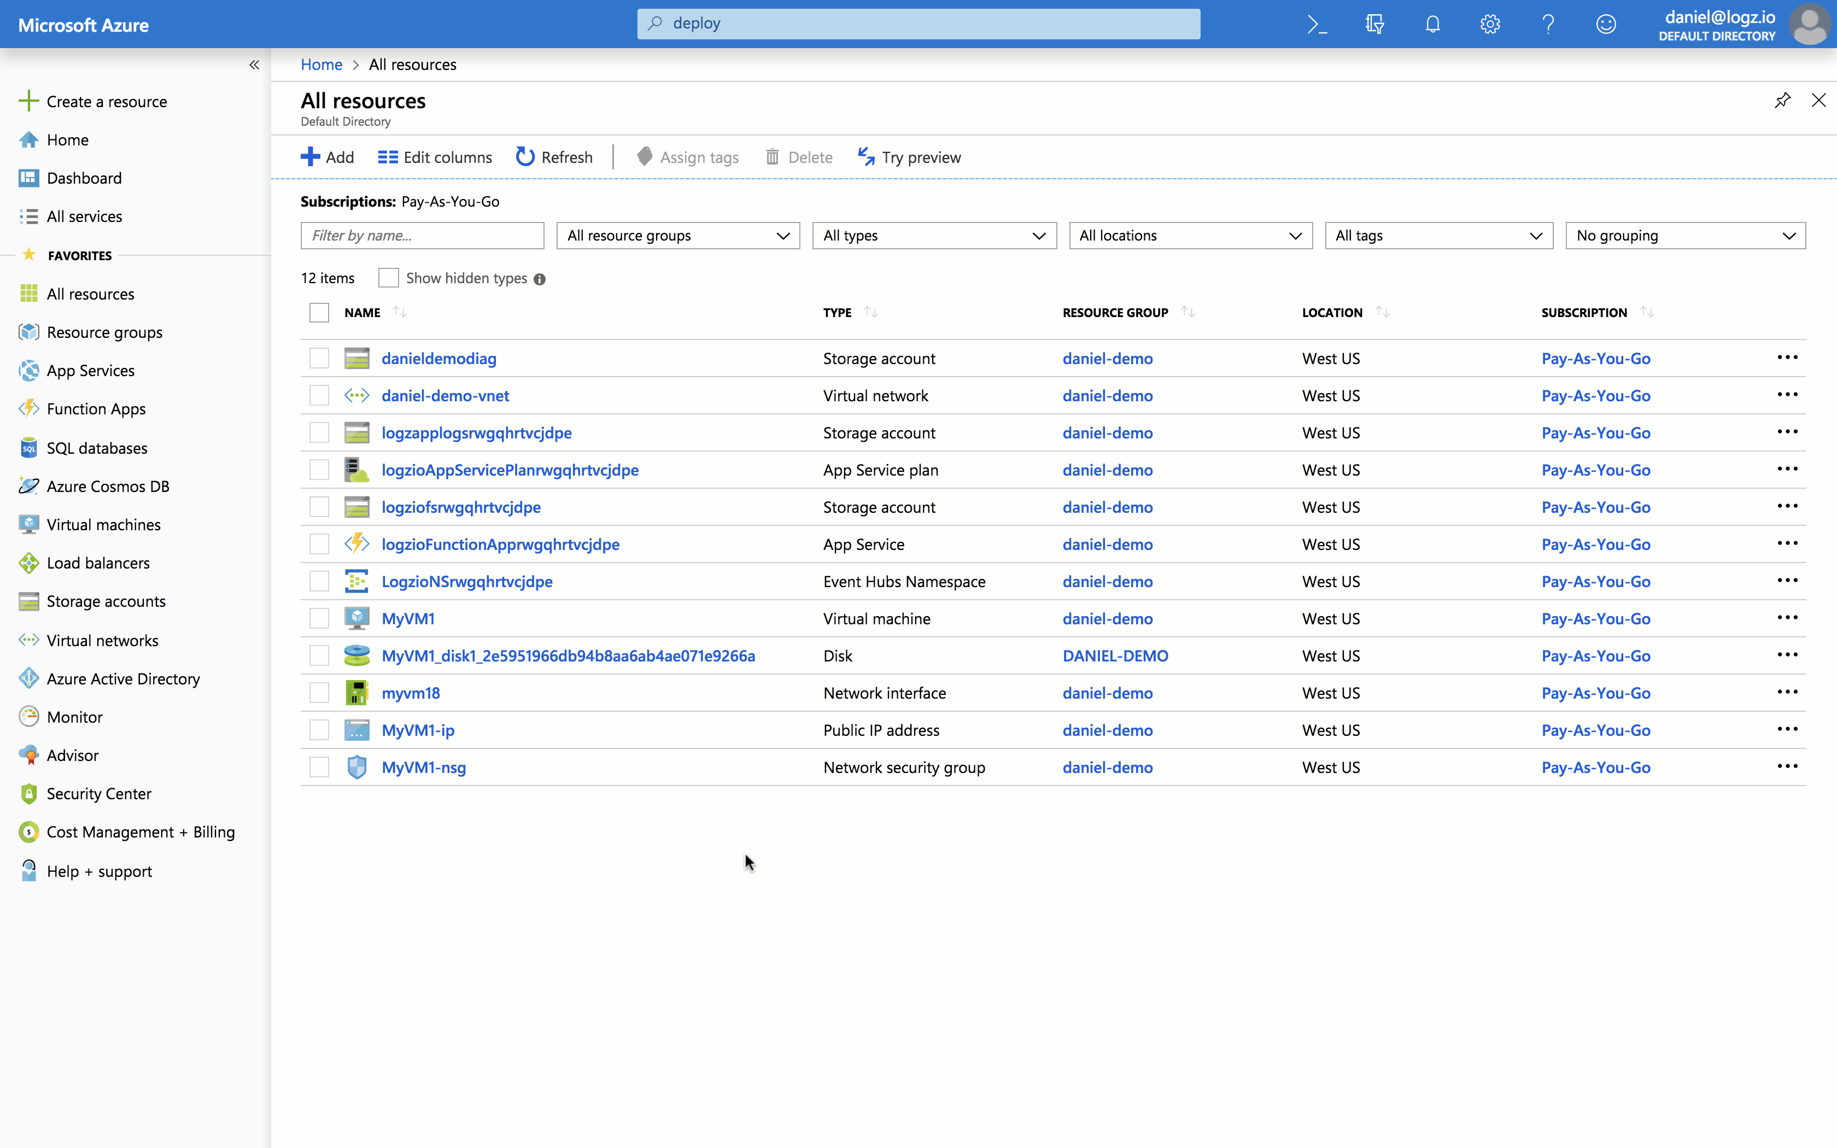Select the checkbox next to danieldemodiag
Screen dimensions: 1837x1148
(319, 359)
